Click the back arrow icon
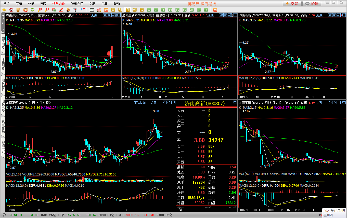The height and width of the screenshot is (218, 347). (4, 10)
